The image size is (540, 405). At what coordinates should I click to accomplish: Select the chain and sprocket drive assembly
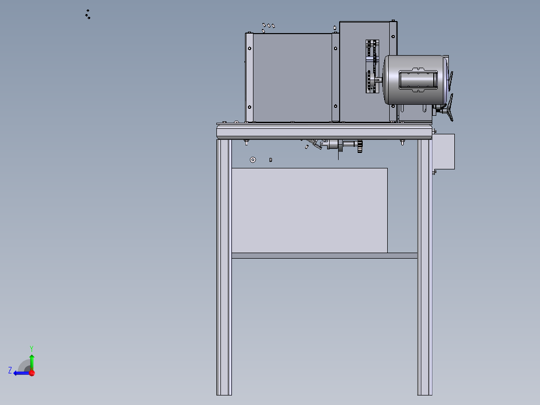coord(372,66)
